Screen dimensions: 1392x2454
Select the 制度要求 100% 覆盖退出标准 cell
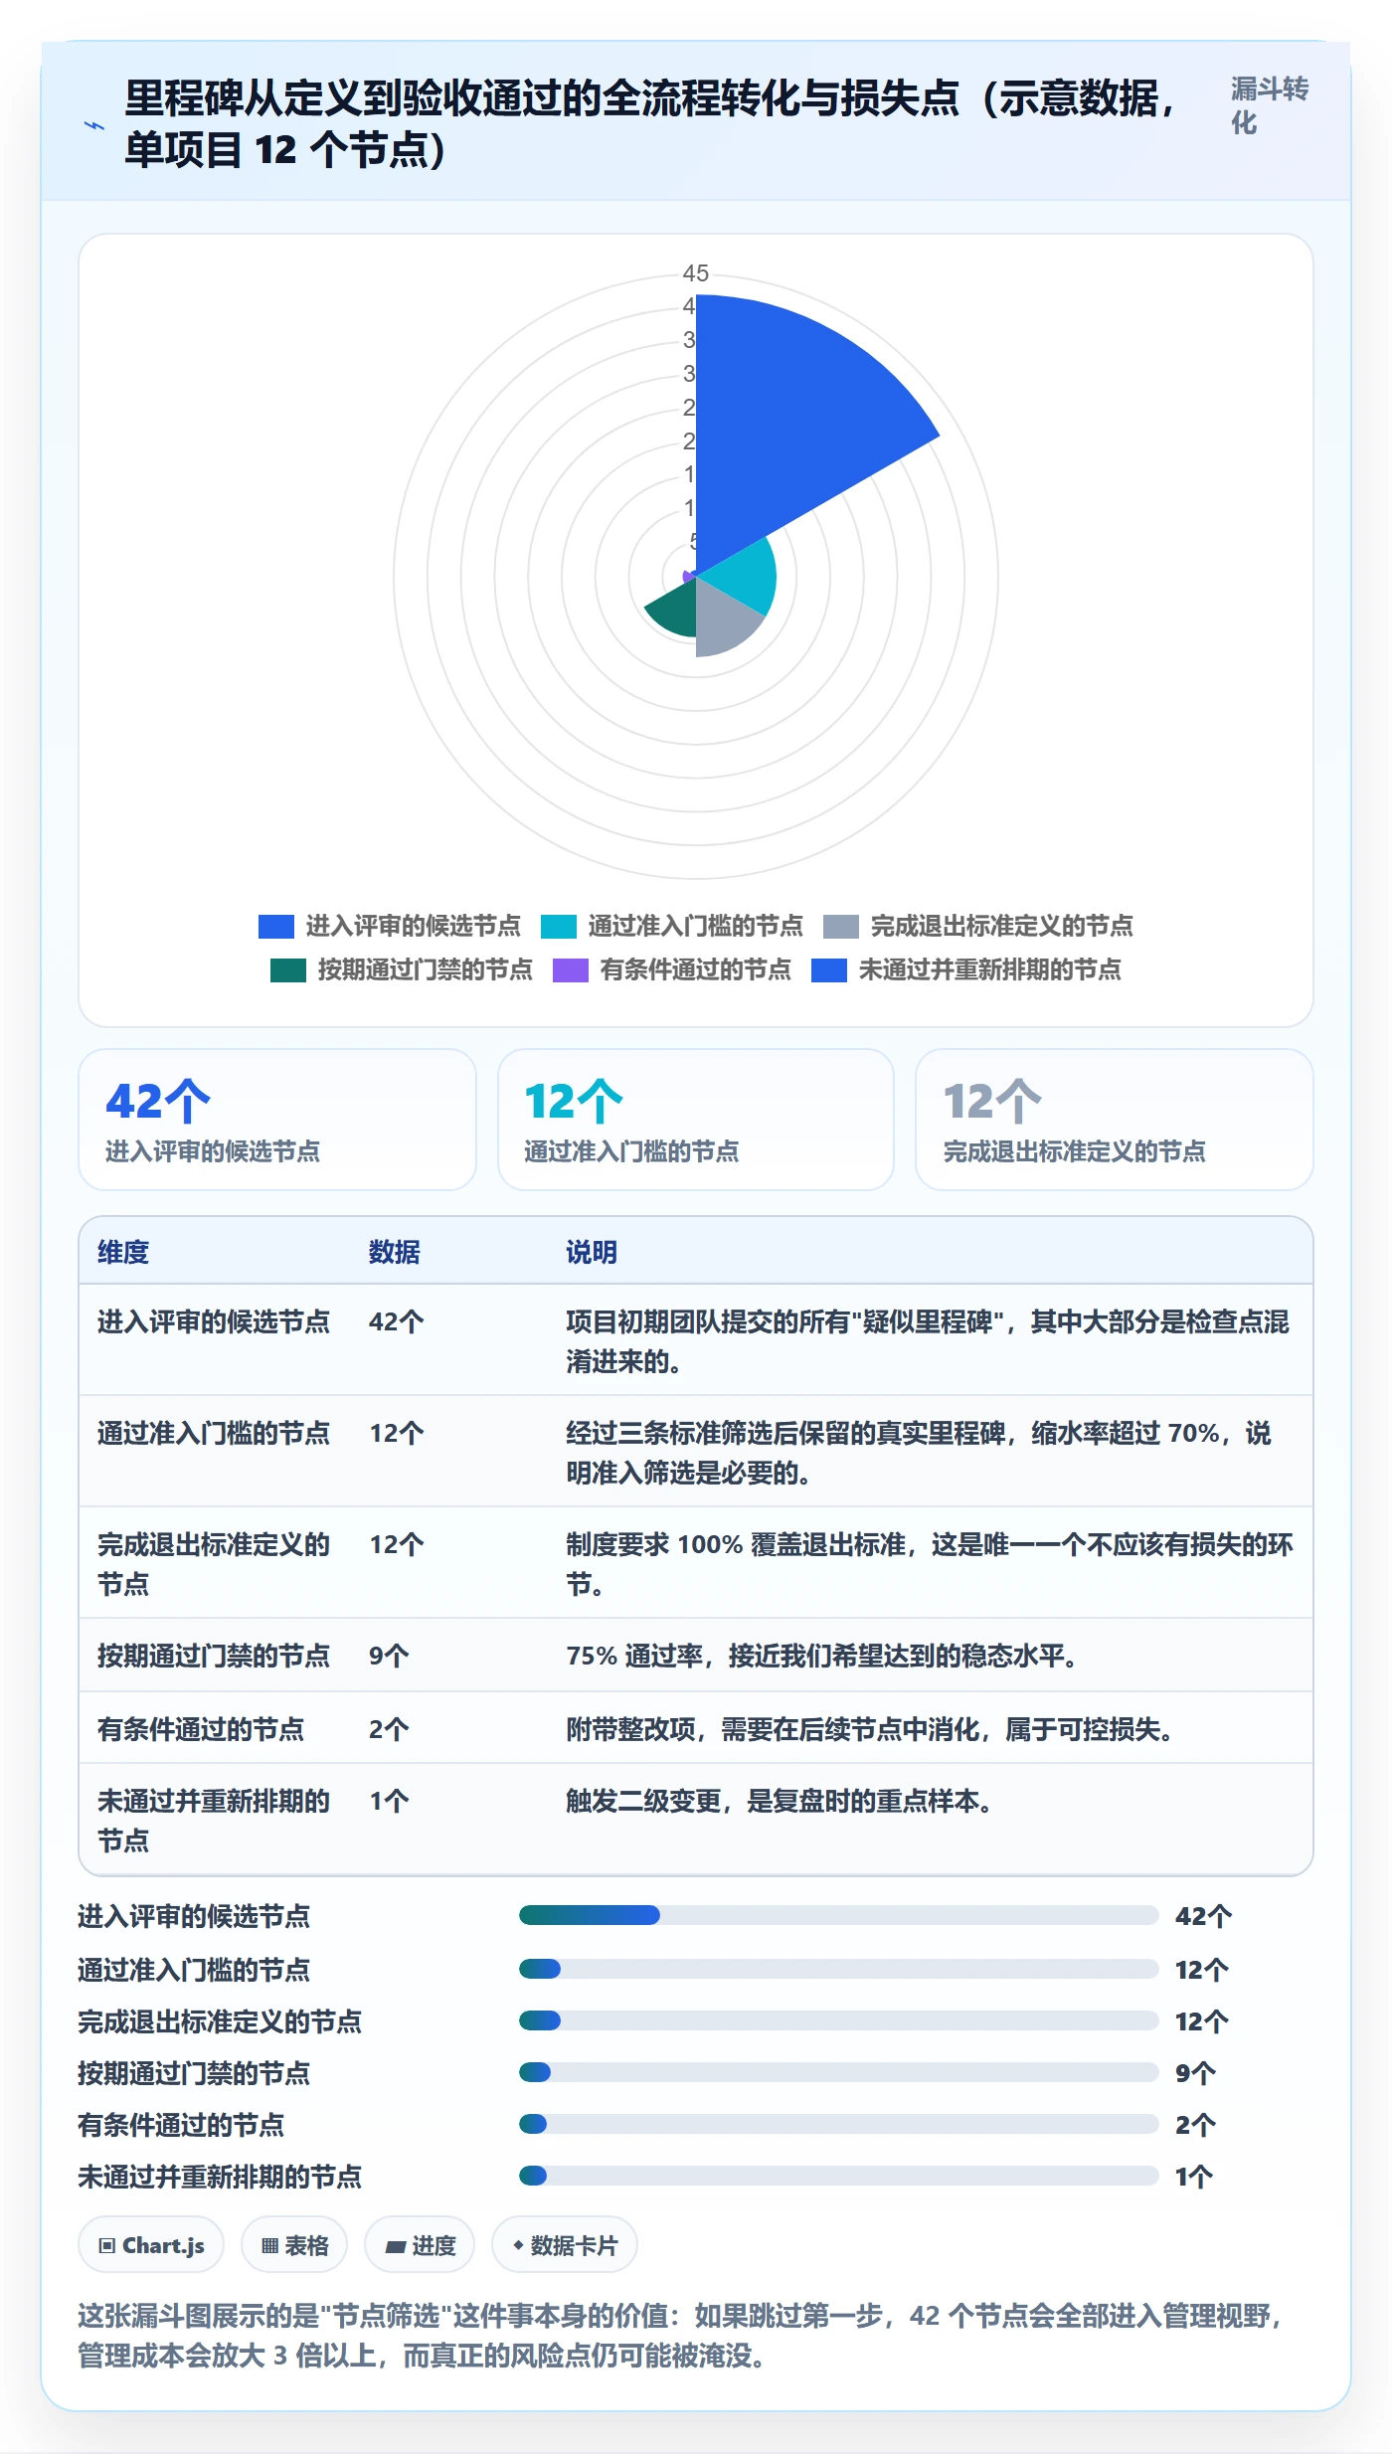point(930,1564)
